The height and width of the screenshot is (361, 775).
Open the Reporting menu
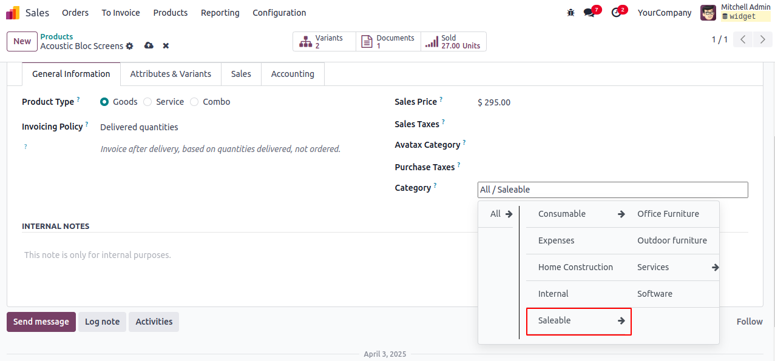pos(220,13)
